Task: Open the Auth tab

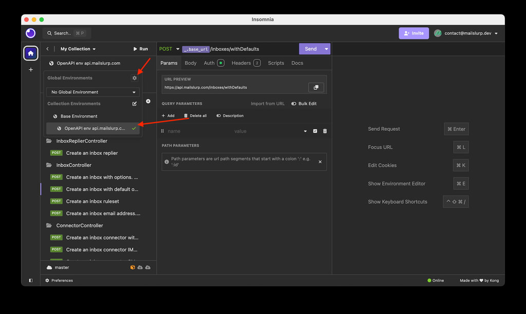Action: tap(214, 63)
